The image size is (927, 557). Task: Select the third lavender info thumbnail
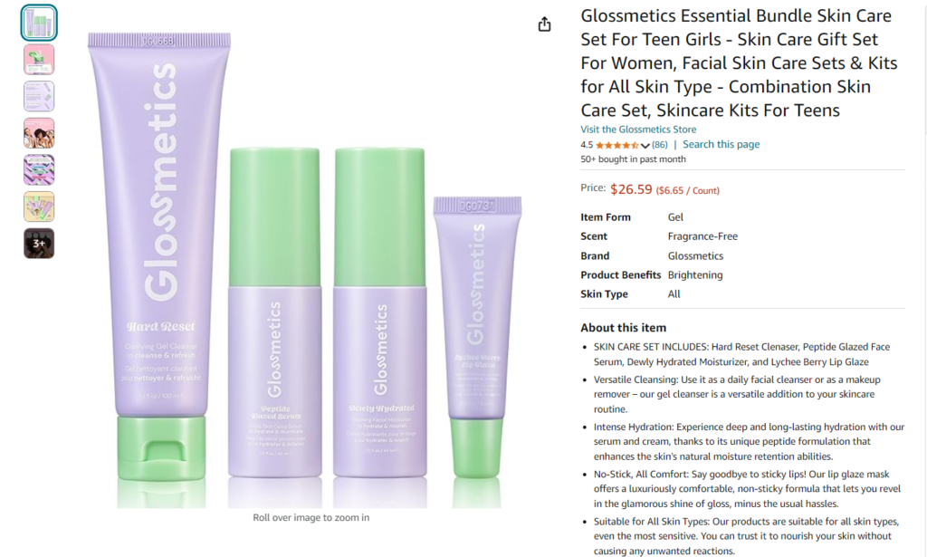tap(39, 96)
